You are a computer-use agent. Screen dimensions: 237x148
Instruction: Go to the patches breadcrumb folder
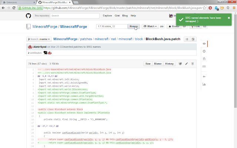pyautogui.click(x=86, y=39)
